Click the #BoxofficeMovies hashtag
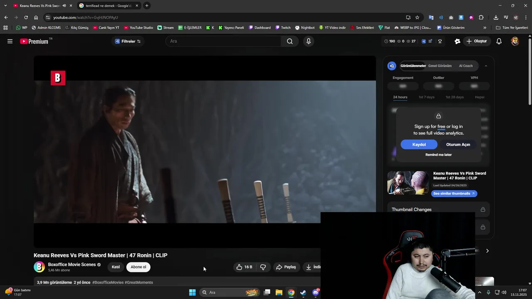 (108, 282)
